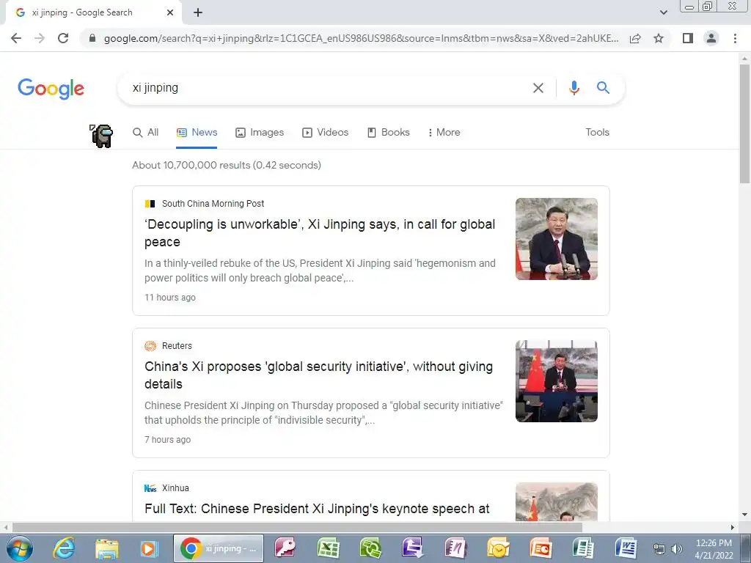
Task: Go back using the browser back arrow
Action: point(16,38)
